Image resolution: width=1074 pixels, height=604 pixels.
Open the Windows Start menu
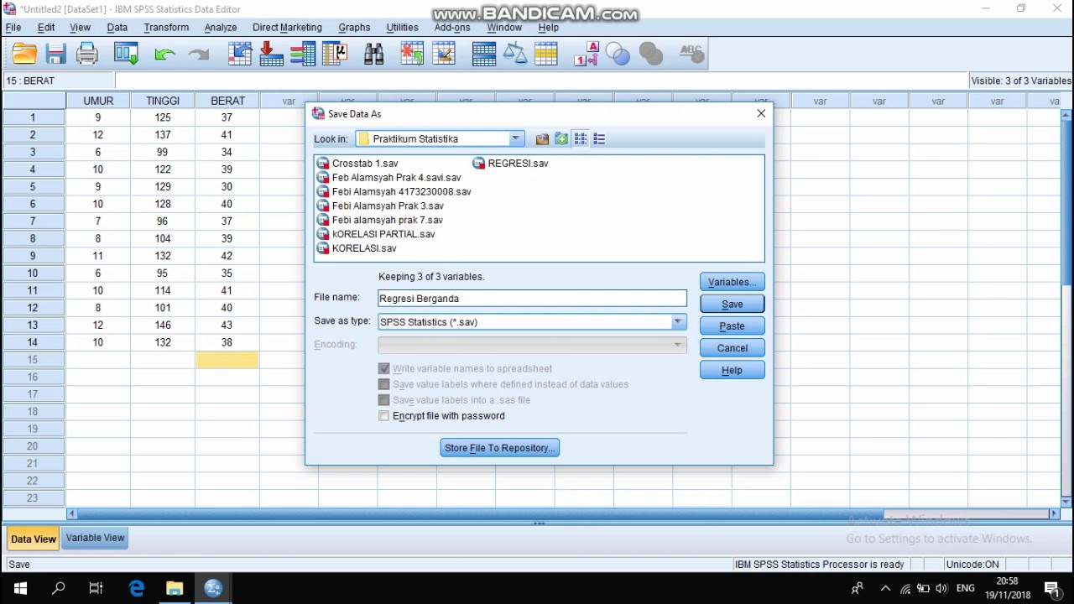[20, 589]
